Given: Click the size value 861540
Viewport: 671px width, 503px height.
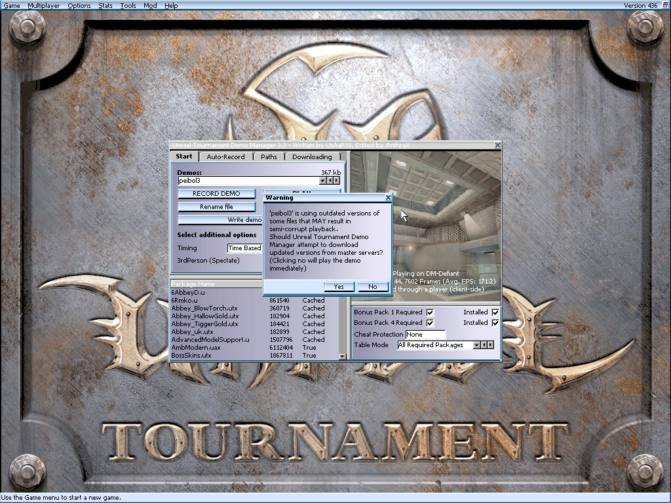Looking at the screenshot, I should pos(279,301).
